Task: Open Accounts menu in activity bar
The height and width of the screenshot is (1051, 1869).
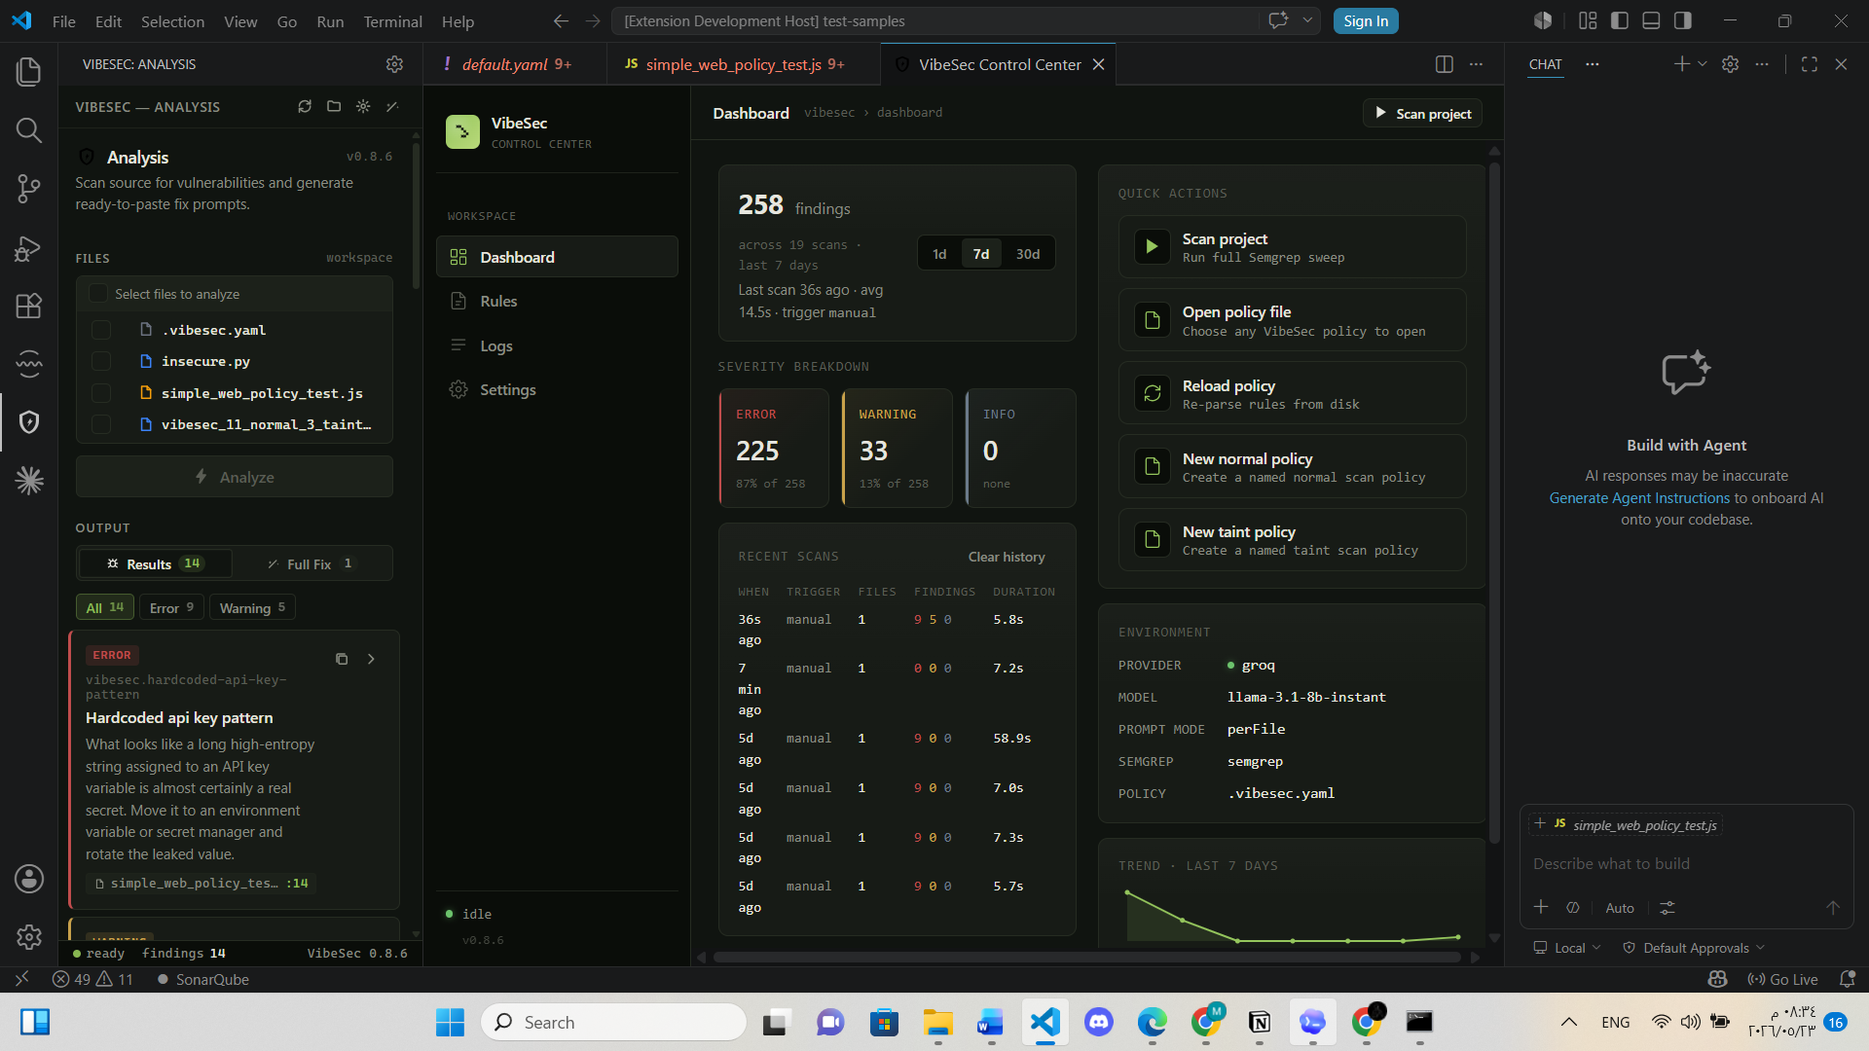Action: click(29, 879)
